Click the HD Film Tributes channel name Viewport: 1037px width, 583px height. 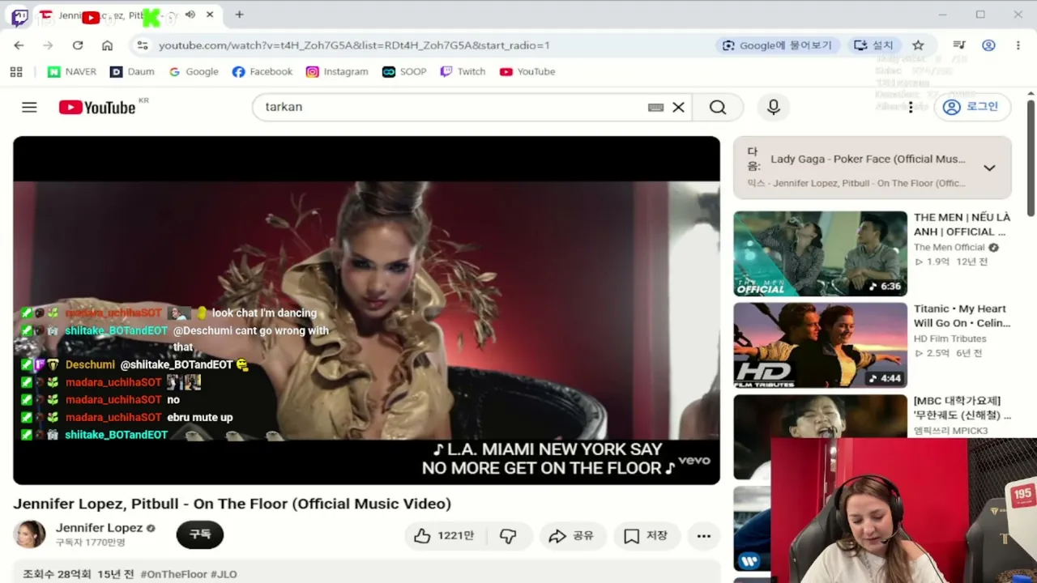point(950,339)
